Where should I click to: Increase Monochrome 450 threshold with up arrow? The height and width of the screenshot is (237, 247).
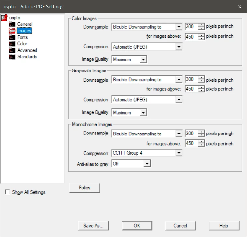click(201, 142)
